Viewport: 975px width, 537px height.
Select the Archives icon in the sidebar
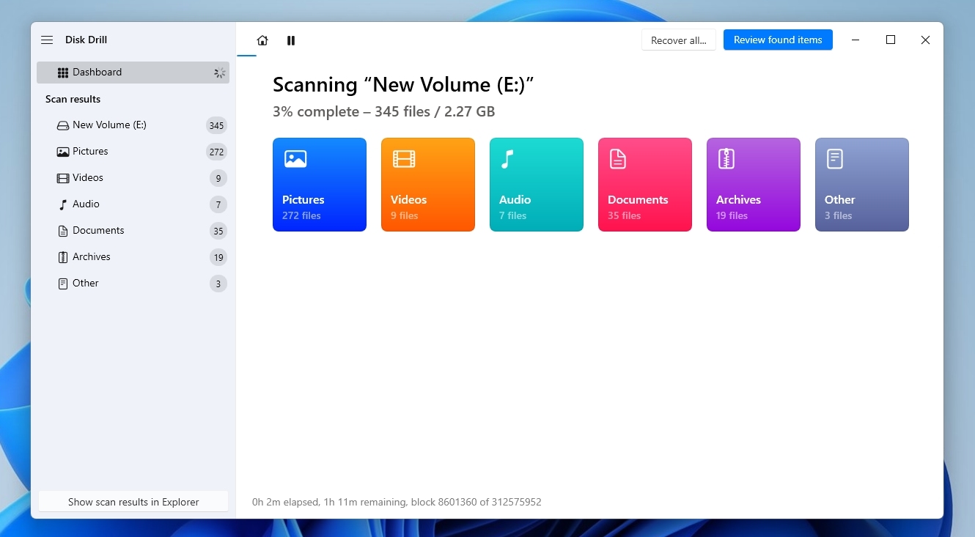coord(62,256)
